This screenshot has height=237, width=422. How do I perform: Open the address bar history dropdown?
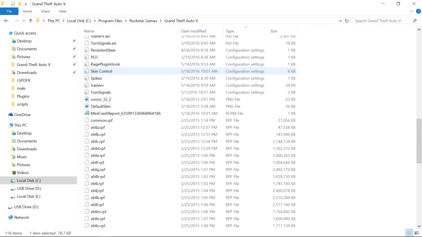click(340, 21)
